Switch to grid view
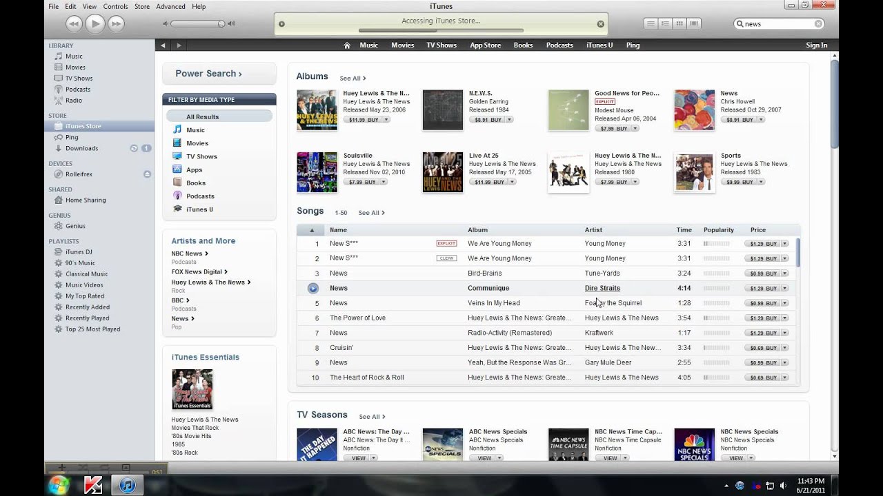This screenshot has height=496, width=883. coord(679,23)
